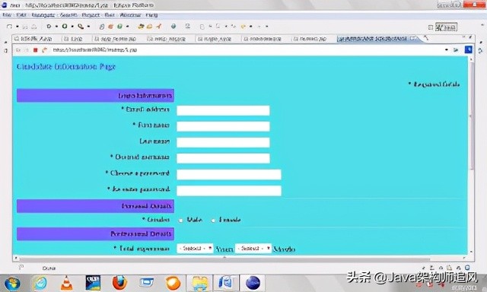Select the Female radio button

tap(213, 221)
